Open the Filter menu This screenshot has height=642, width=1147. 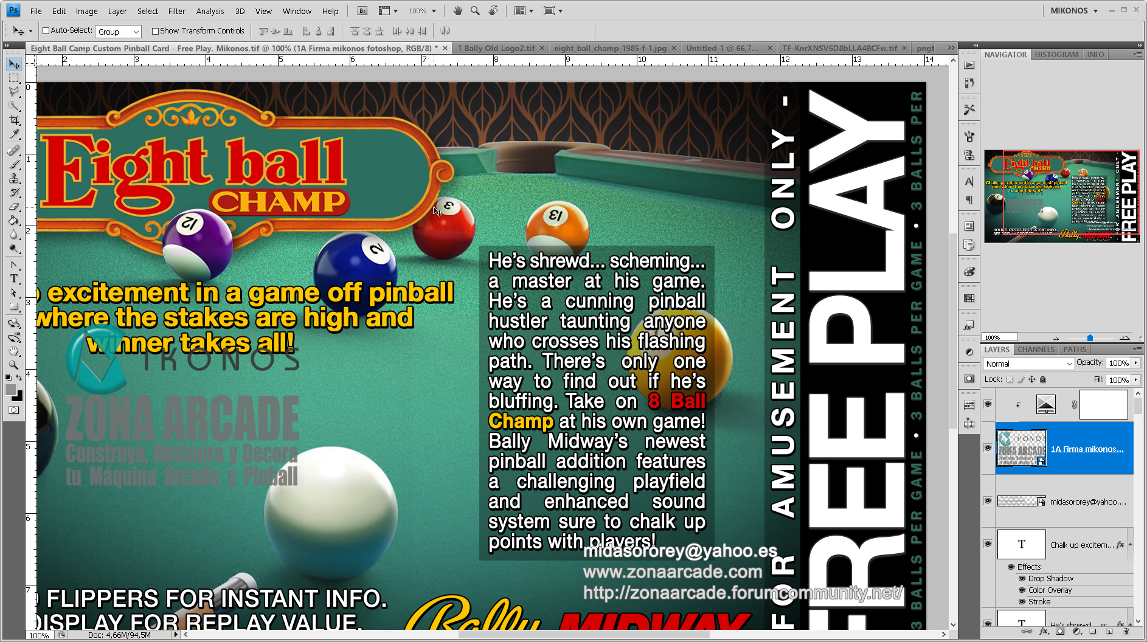click(x=176, y=10)
